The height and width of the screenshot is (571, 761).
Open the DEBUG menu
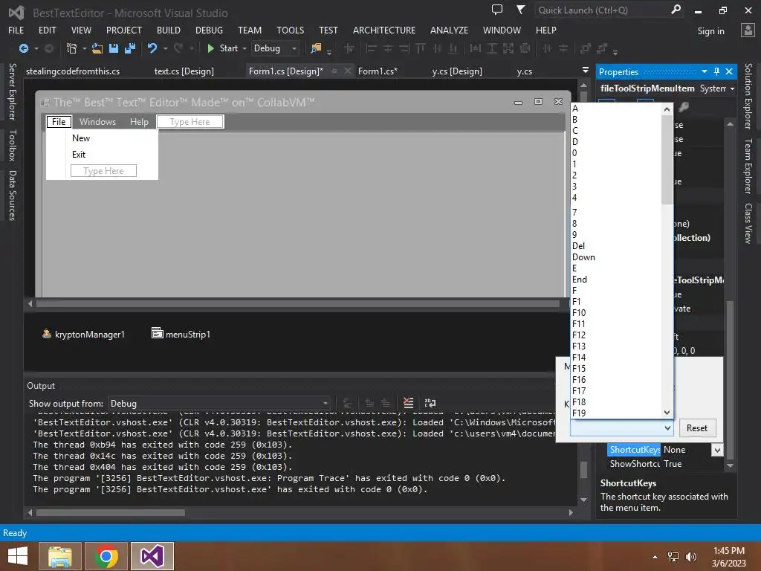tap(209, 30)
